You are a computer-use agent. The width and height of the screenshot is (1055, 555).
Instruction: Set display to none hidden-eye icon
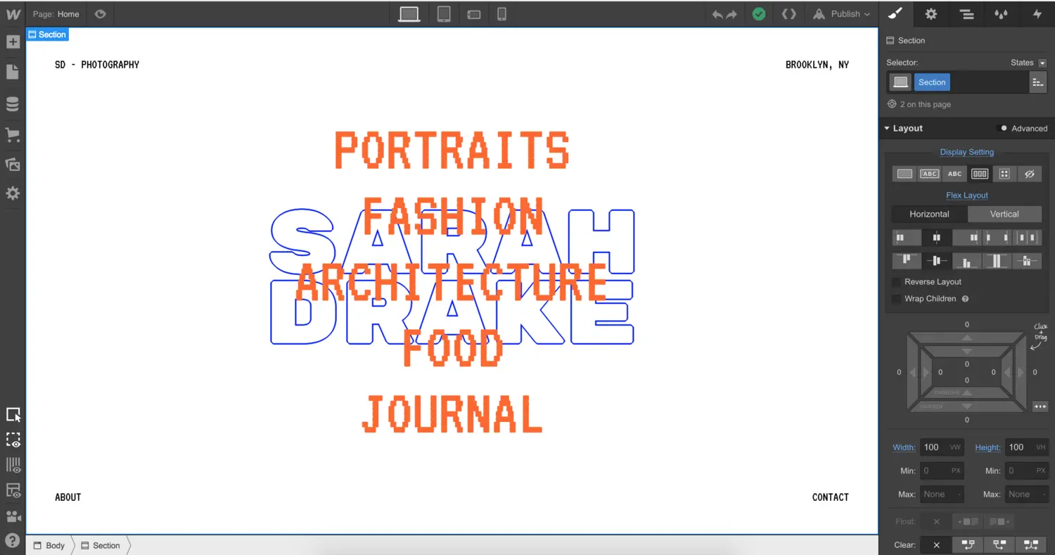pos(1030,174)
